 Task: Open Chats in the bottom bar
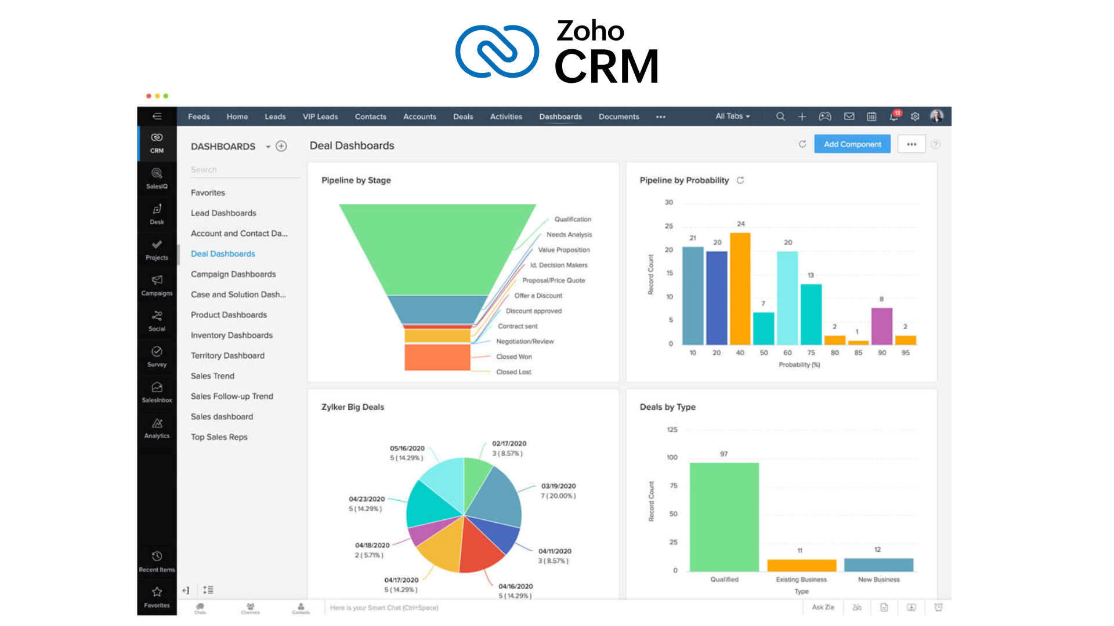coord(200,607)
